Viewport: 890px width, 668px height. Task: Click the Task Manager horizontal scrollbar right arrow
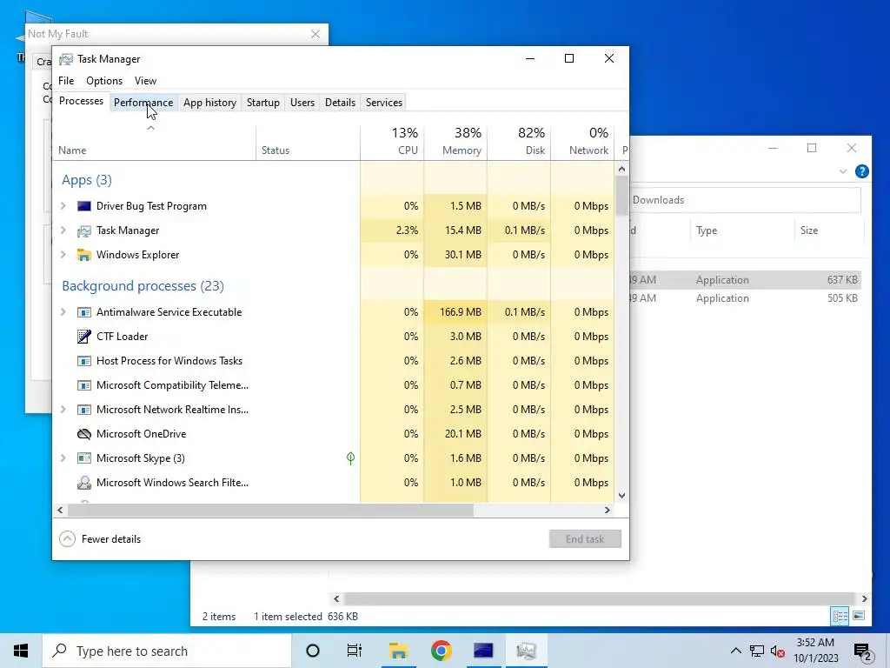pos(608,510)
